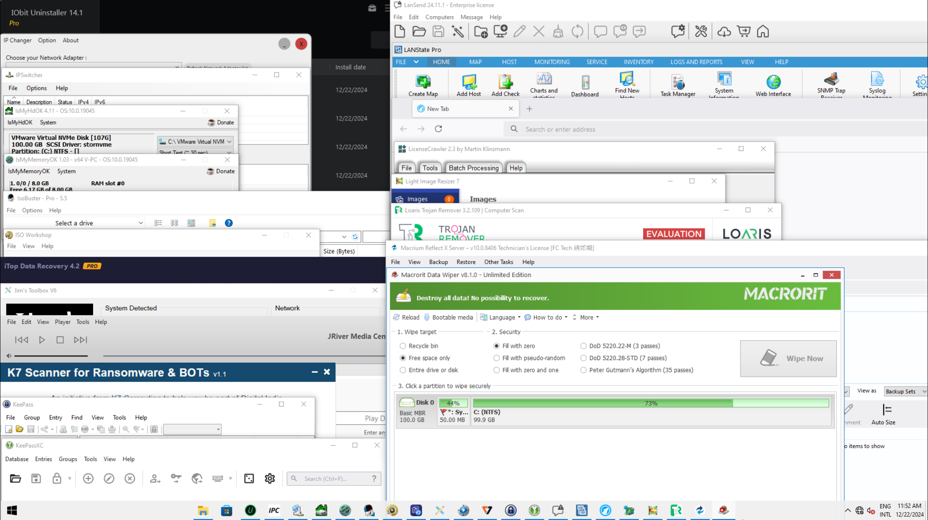
Task: Click add new entry icon in KeePassXC
Action: coord(88,478)
